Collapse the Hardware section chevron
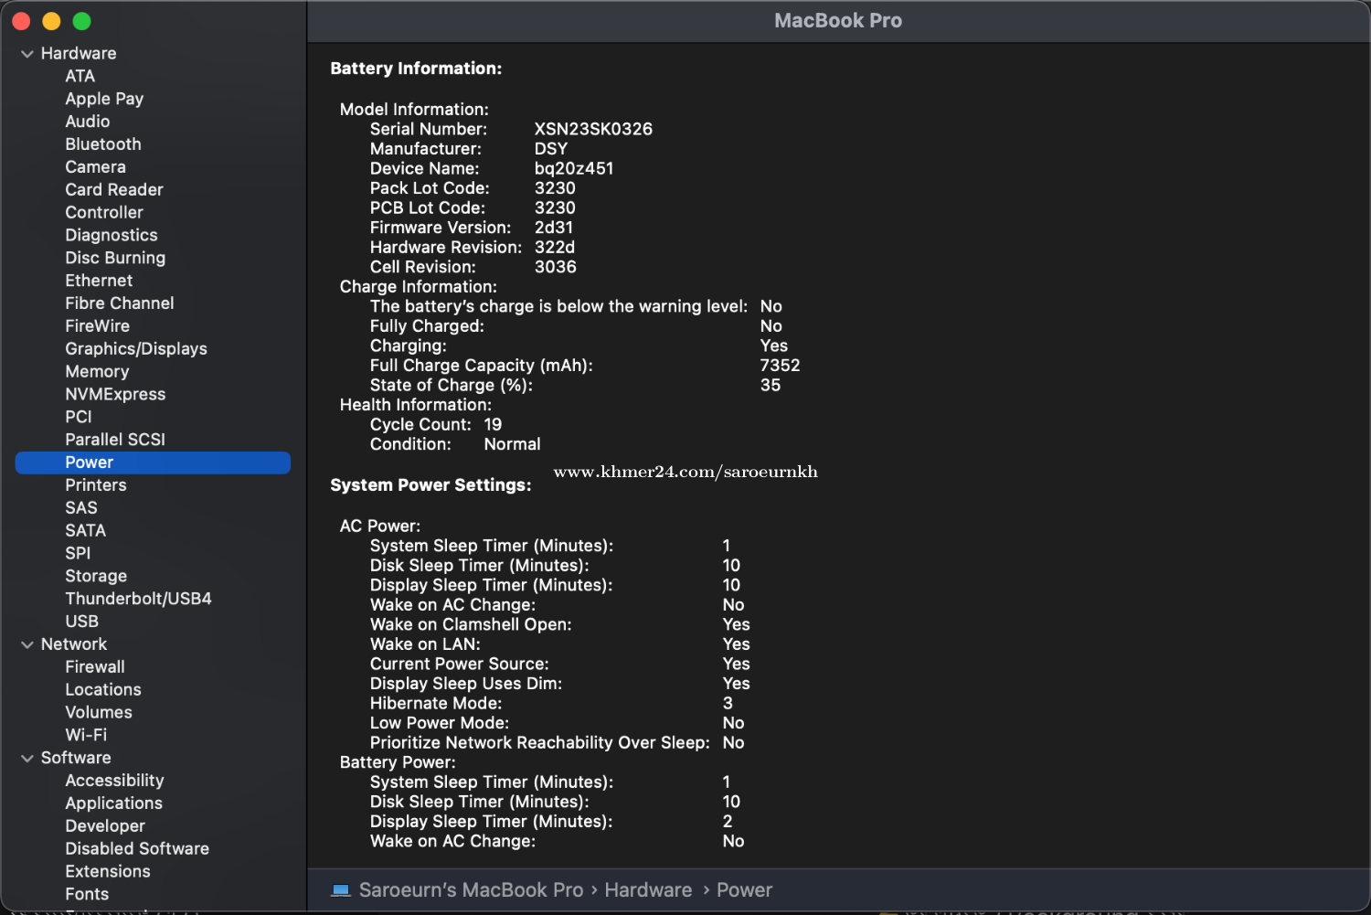 click(27, 54)
